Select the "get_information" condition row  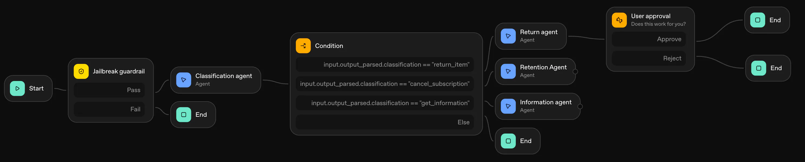coord(385,103)
